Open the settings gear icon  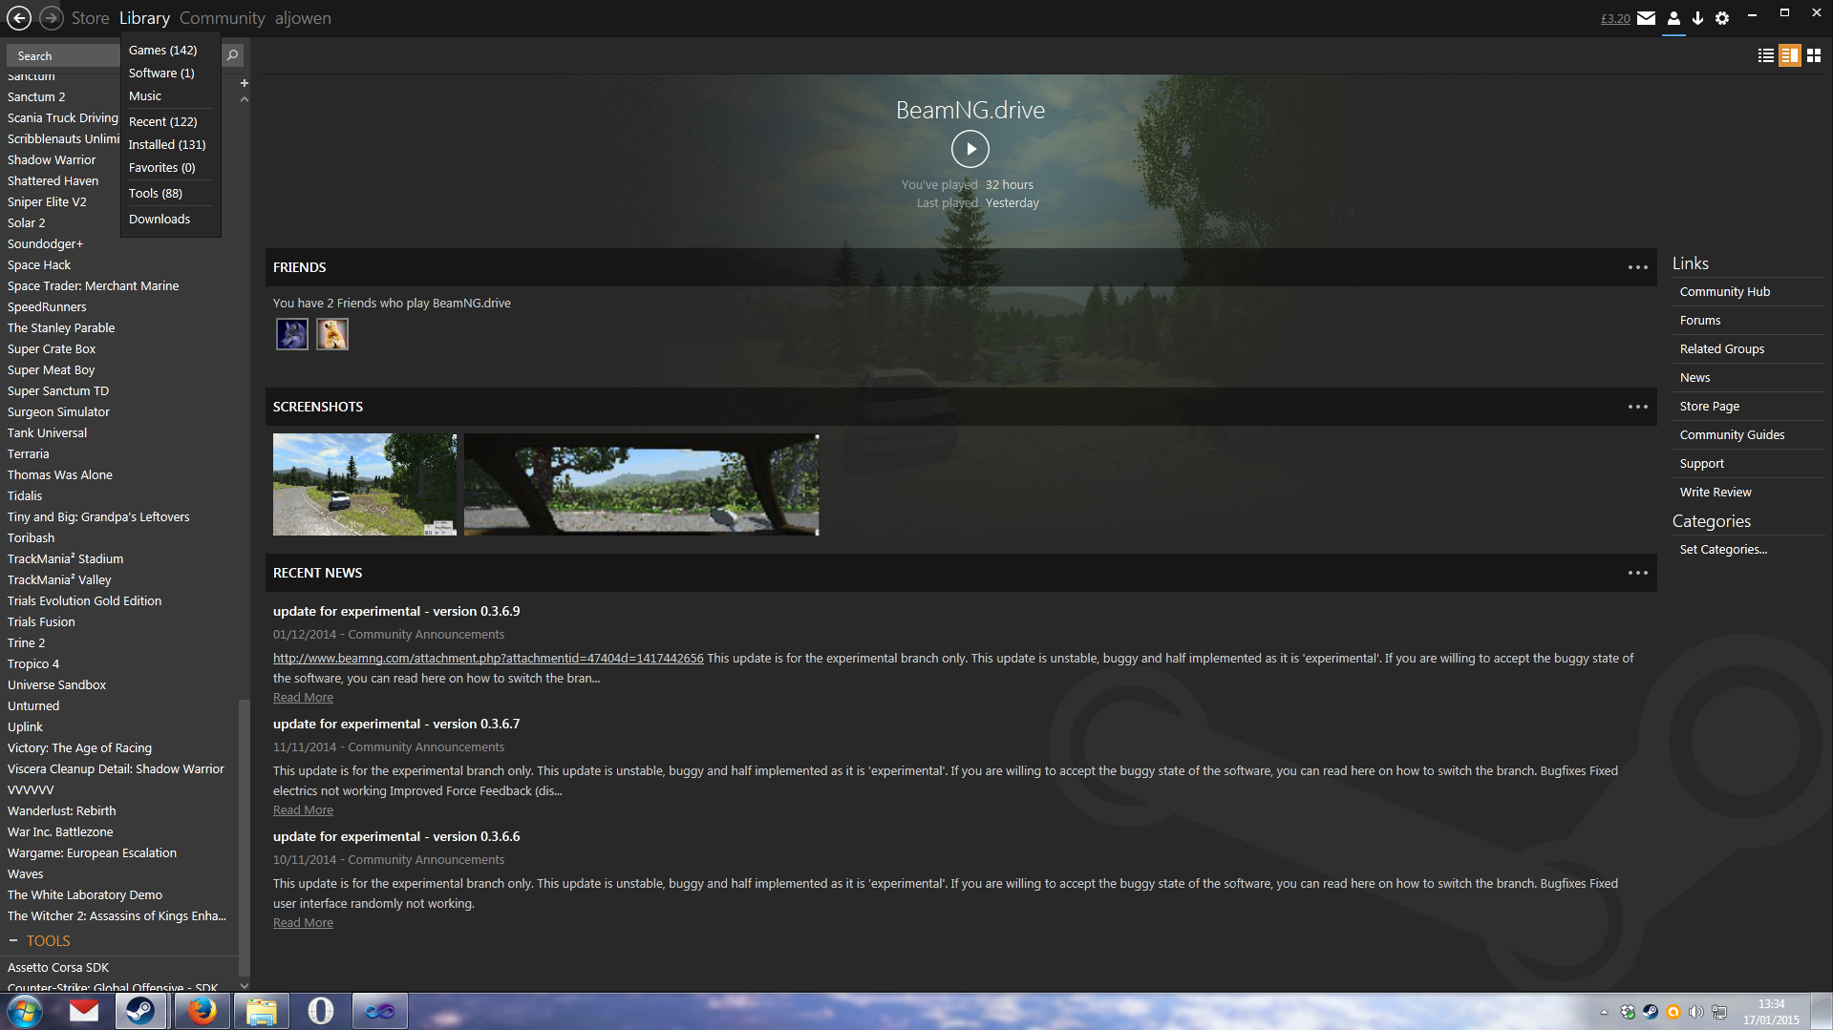point(1722,18)
